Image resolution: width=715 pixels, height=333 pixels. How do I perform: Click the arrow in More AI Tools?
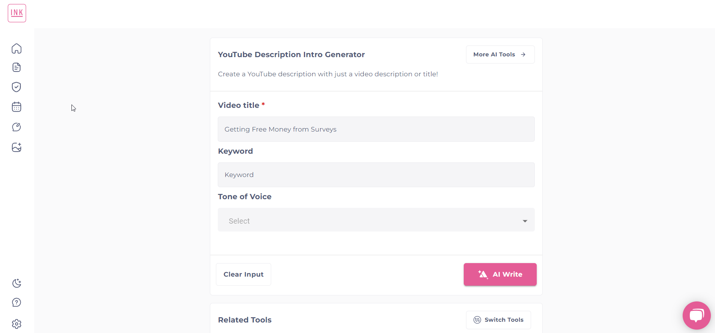[523, 54]
